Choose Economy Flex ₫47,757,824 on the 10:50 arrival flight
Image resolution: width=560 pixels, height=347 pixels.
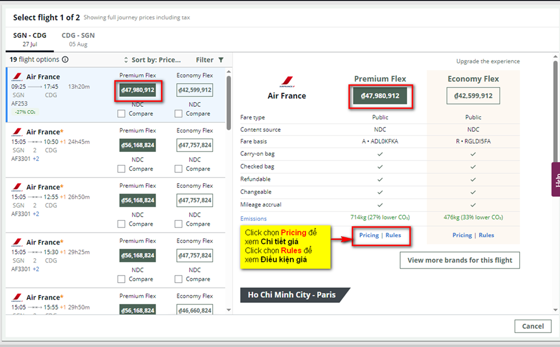(195, 145)
